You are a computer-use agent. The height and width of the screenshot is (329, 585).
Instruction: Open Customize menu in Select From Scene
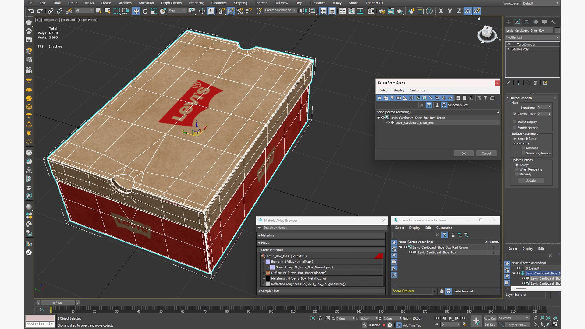[417, 90]
